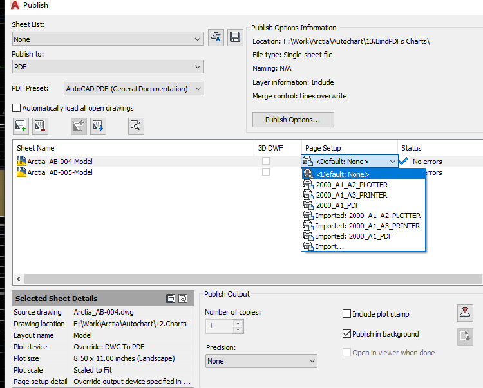Screen dimensions: 483x388
Task: Click Plot size 8.50 x 11.00 inches
Action: [124, 358]
